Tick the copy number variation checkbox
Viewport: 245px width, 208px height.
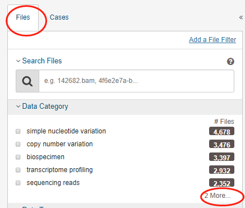[x=18, y=144]
